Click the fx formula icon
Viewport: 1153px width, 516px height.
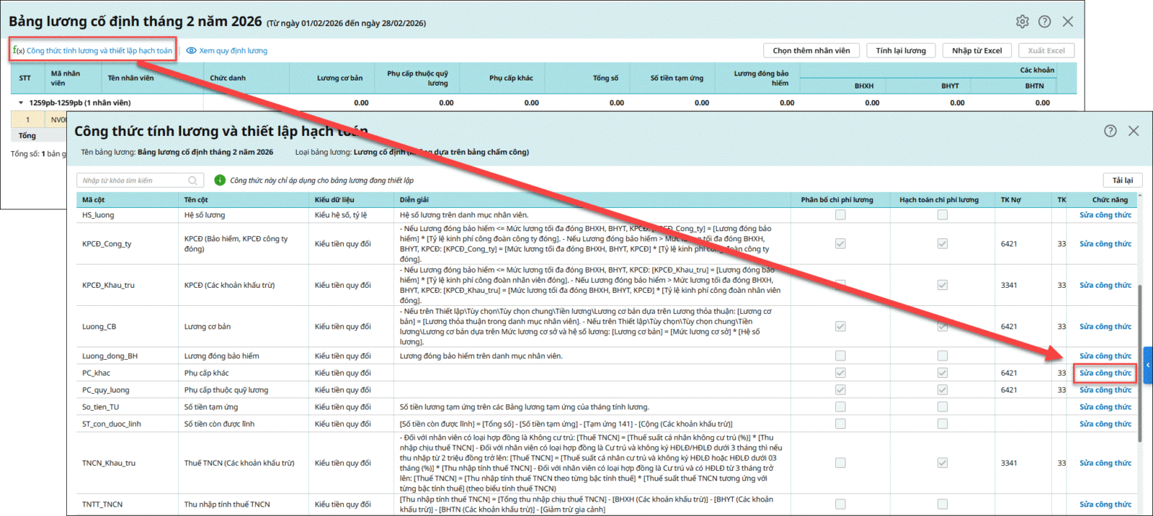[18, 50]
